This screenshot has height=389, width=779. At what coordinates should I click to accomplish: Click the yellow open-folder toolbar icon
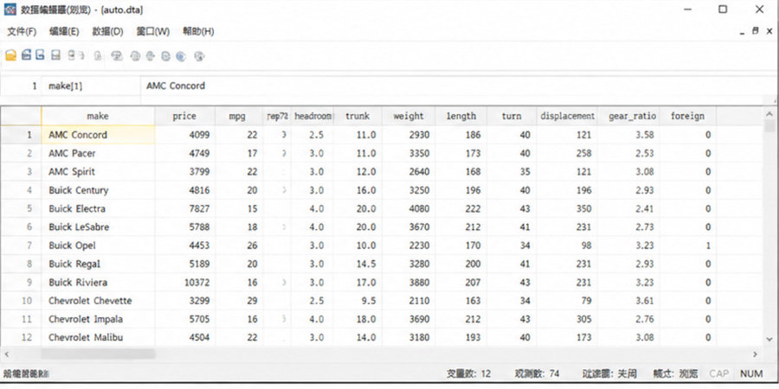(10, 55)
